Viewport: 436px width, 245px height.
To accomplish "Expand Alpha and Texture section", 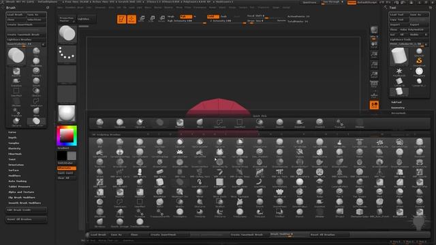I will (21, 192).
